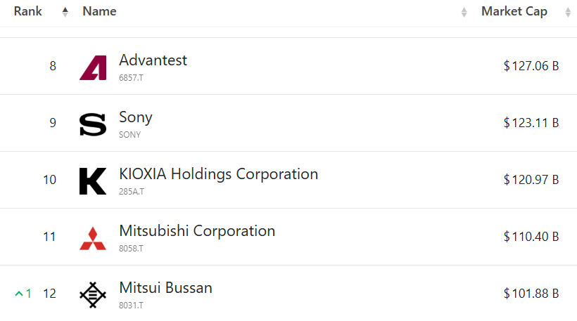
Task: Click the Mitsui Bussan logo icon
Action: [x=93, y=295]
